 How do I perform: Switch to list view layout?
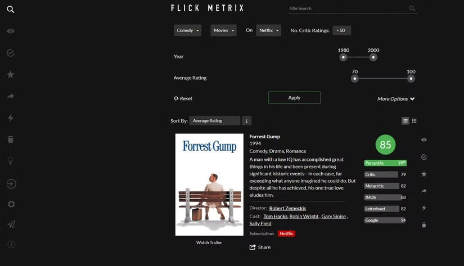point(406,121)
